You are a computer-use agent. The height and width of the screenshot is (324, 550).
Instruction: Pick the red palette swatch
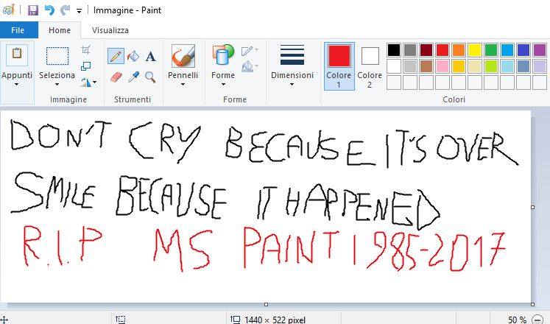443,50
